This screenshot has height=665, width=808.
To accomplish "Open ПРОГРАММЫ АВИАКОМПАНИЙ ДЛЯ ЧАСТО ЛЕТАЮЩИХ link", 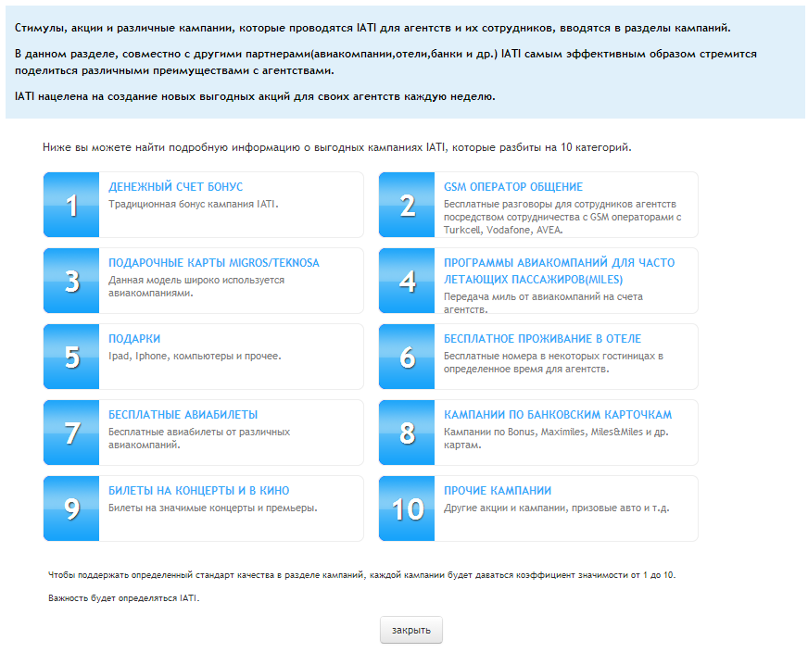I will click(559, 271).
